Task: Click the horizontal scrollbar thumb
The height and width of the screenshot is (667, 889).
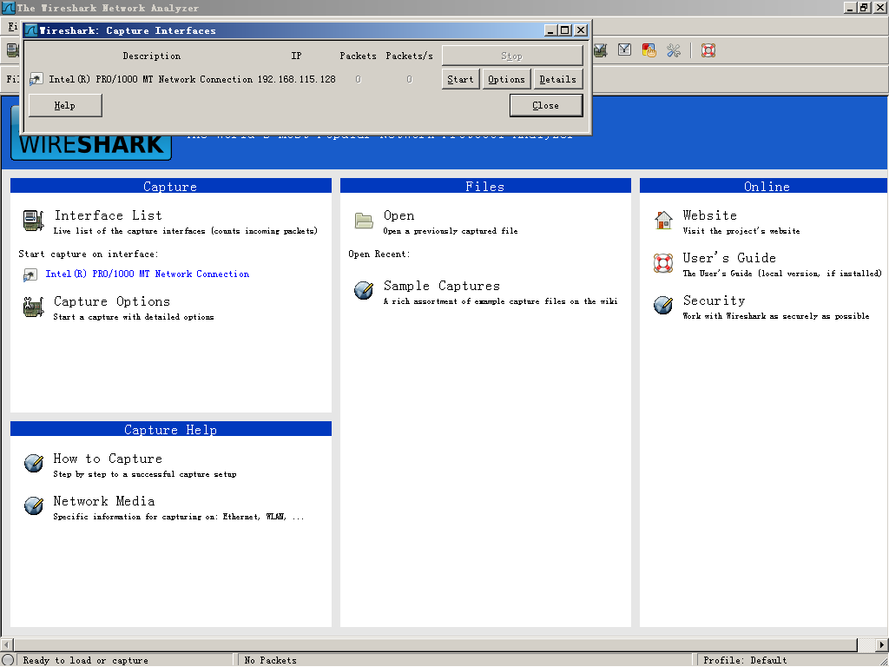Action: (x=436, y=645)
